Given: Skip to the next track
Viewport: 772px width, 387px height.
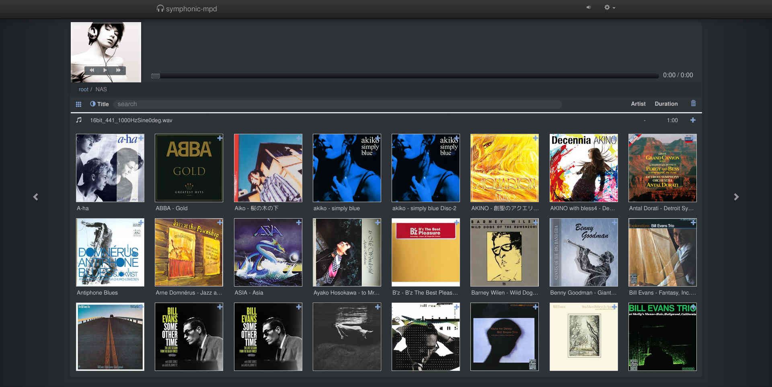Looking at the screenshot, I should 118,70.
